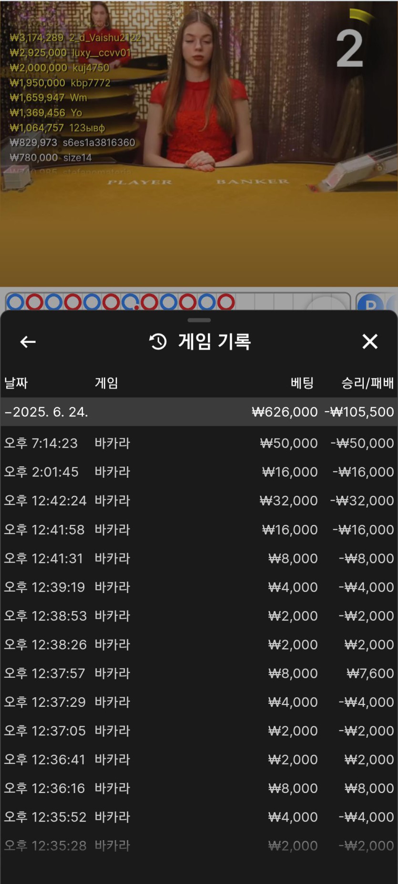Open the 오후 12:37:57 round that won ₩7,600
Image resolution: width=398 pixels, height=884 pixels.
(x=199, y=673)
